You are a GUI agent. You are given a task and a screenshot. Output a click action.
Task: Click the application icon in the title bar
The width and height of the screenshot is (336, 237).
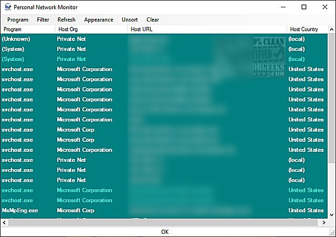(8, 7)
